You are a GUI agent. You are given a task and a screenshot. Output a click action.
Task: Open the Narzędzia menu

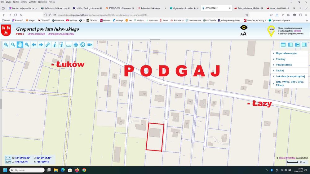pos(42,2)
